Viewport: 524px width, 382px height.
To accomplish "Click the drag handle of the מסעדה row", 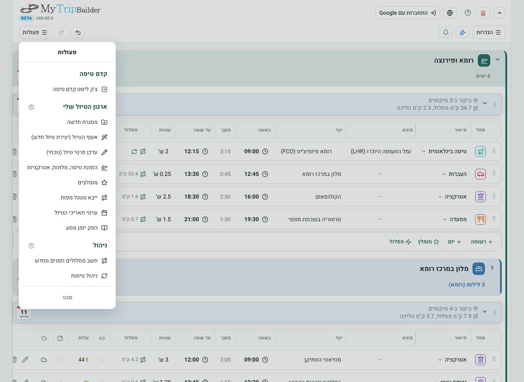I will pos(494,219).
